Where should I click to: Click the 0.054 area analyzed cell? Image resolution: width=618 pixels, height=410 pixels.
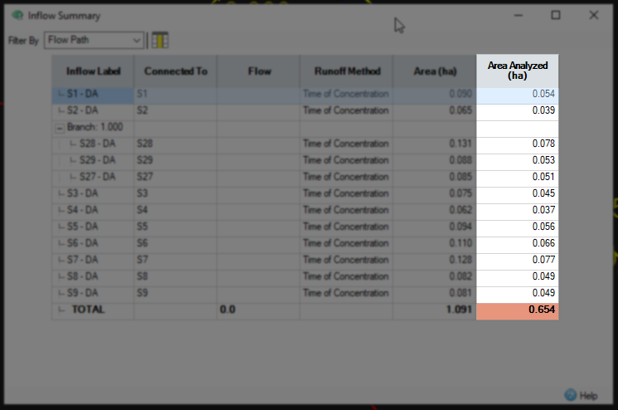coord(518,94)
